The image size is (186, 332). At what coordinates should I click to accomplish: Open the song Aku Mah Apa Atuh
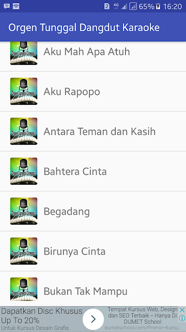pyautogui.click(x=93, y=57)
